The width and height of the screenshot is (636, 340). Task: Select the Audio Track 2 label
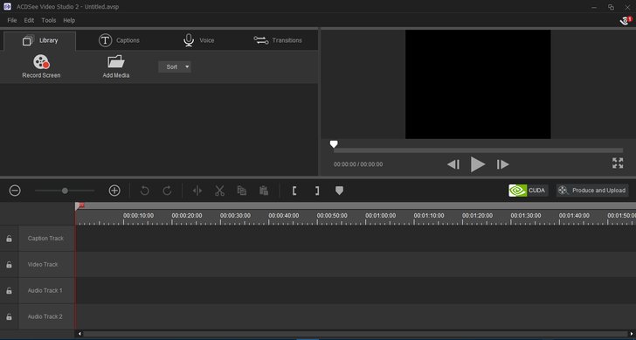point(45,316)
